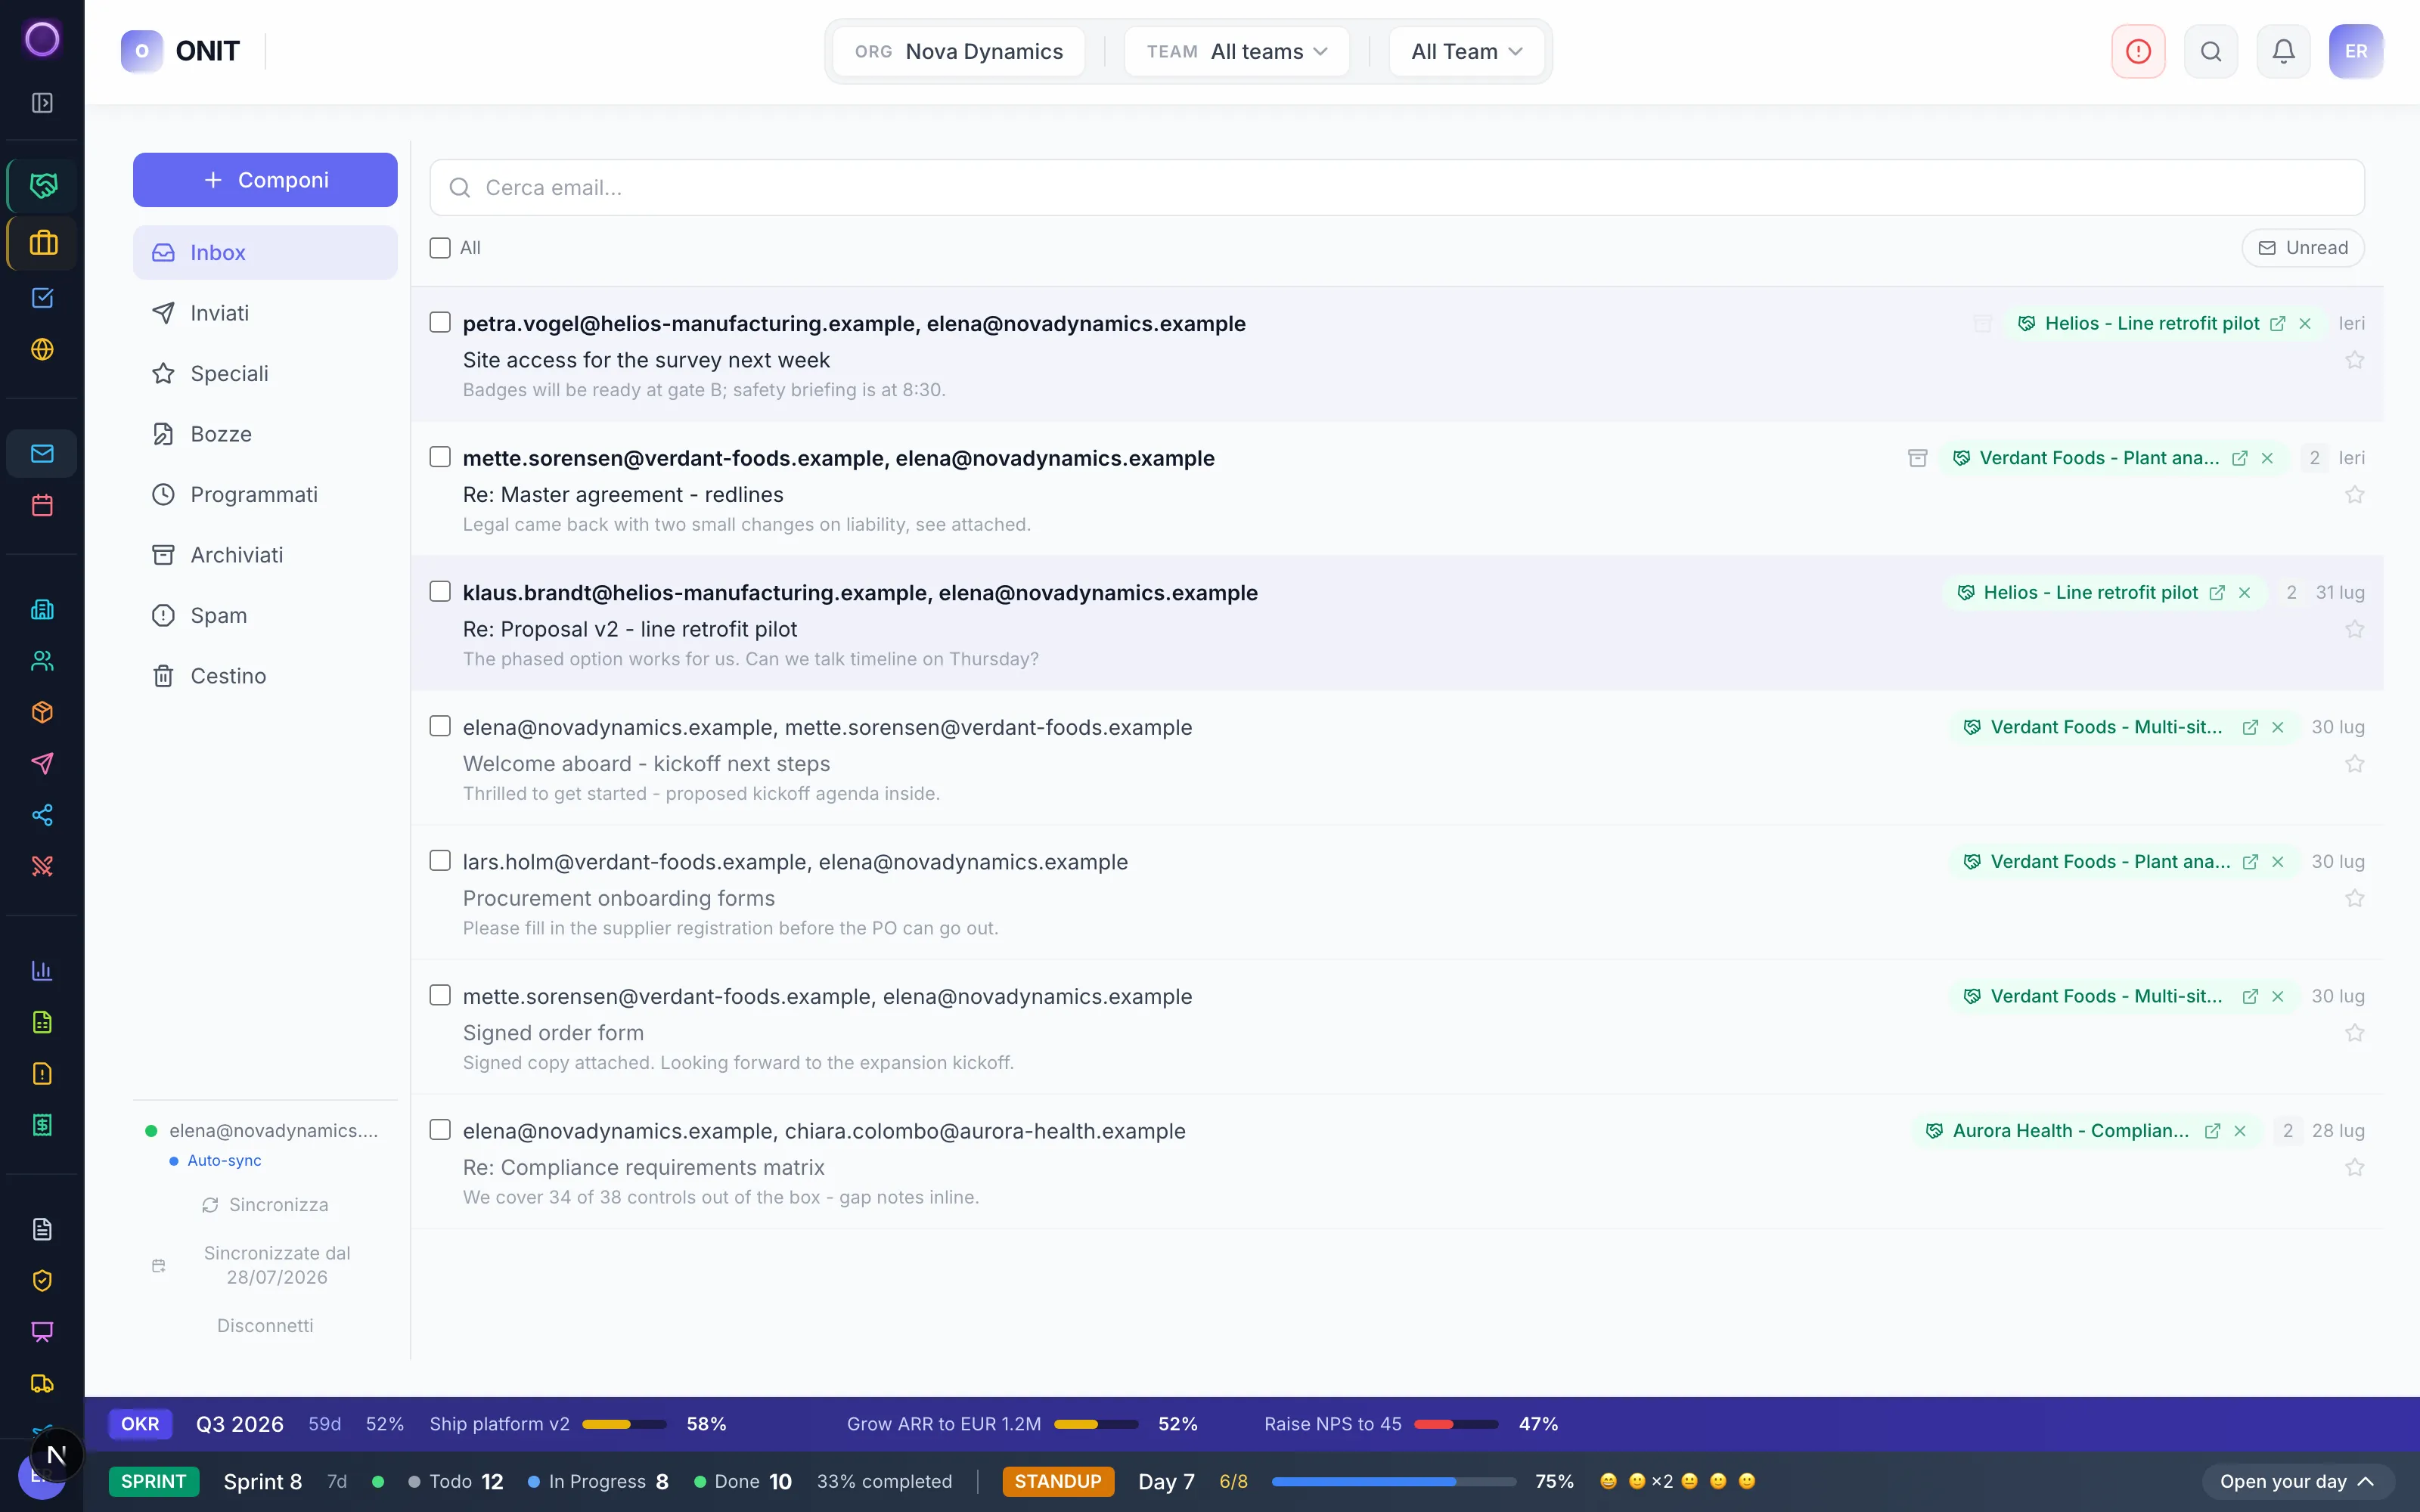2420x1512 pixels.
Task: Click the elena@novadynamics account entry
Action: pyautogui.click(x=262, y=1131)
